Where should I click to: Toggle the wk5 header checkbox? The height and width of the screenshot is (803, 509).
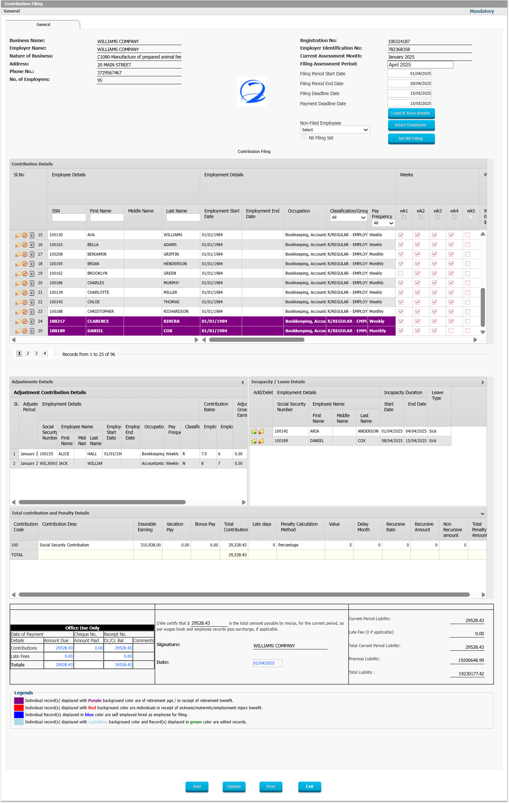471,217
